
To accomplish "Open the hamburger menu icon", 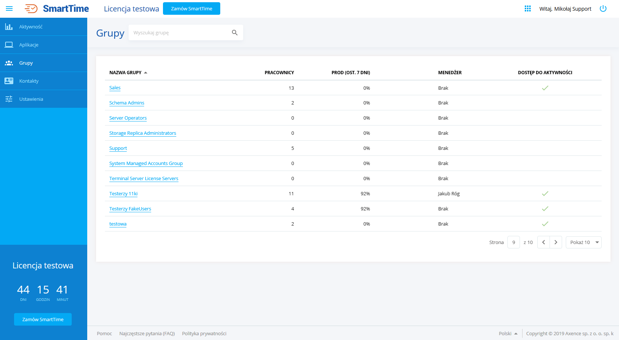I will 9,8.
